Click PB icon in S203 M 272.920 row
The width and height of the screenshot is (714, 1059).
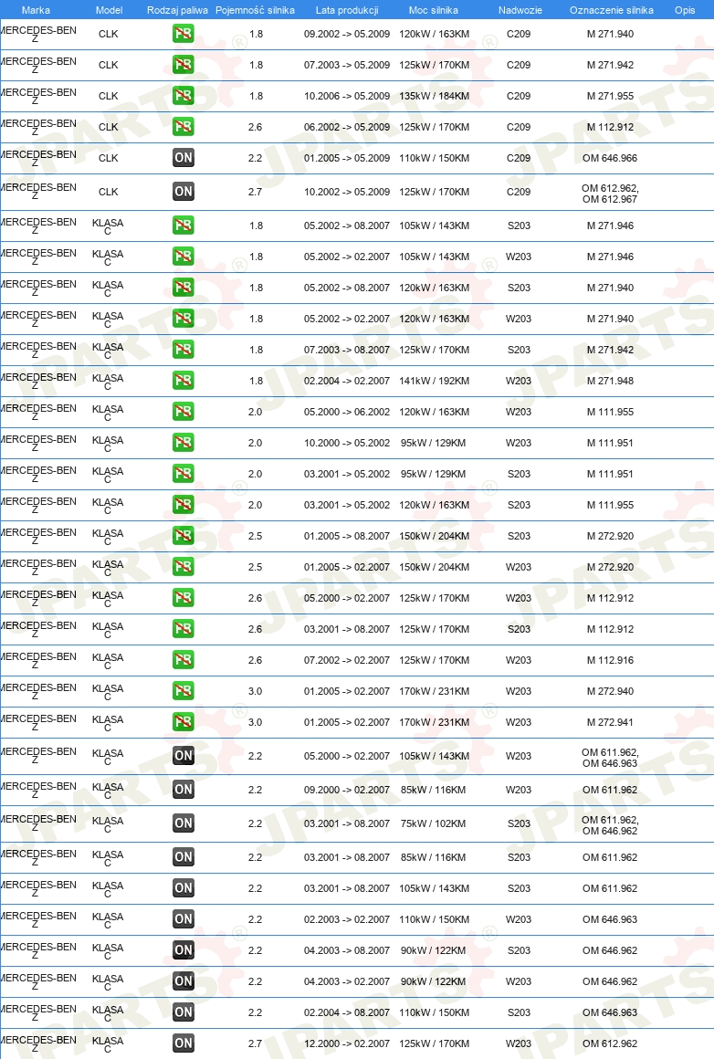point(183,536)
